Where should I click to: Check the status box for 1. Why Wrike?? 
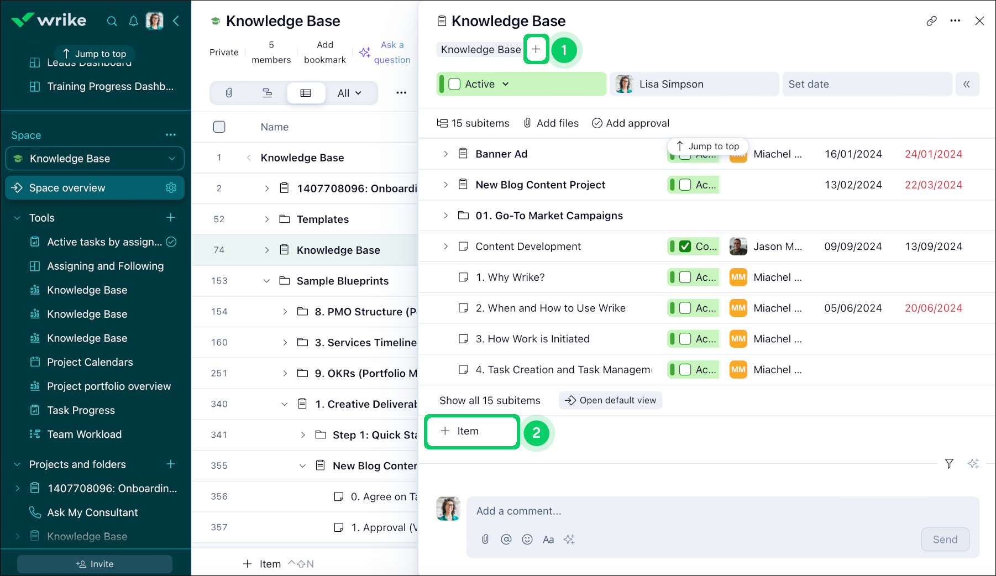685,277
